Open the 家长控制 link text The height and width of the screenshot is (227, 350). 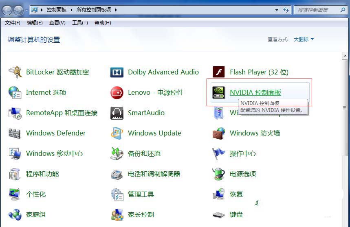pyautogui.click(x=141, y=215)
